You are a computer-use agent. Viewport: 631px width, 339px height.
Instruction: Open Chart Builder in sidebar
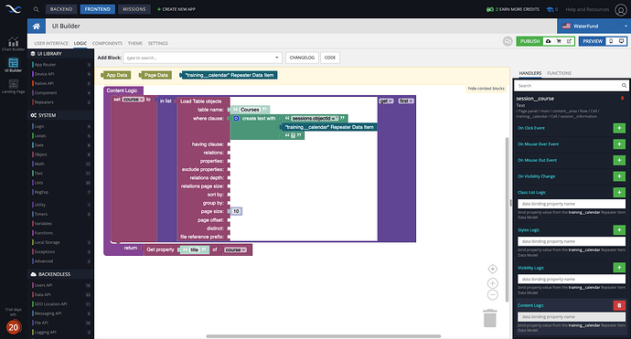(14, 44)
